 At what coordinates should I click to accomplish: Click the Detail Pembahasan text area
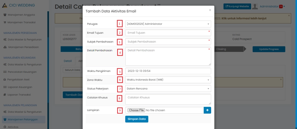(x=168, y=56)
